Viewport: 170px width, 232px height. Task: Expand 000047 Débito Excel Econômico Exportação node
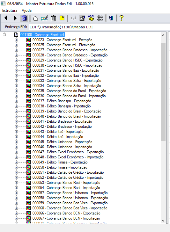coord(16,152)
